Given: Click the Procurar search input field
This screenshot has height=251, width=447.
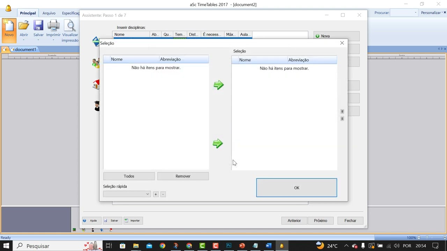Looking at the screenshot, I should [x=402, y=13].
